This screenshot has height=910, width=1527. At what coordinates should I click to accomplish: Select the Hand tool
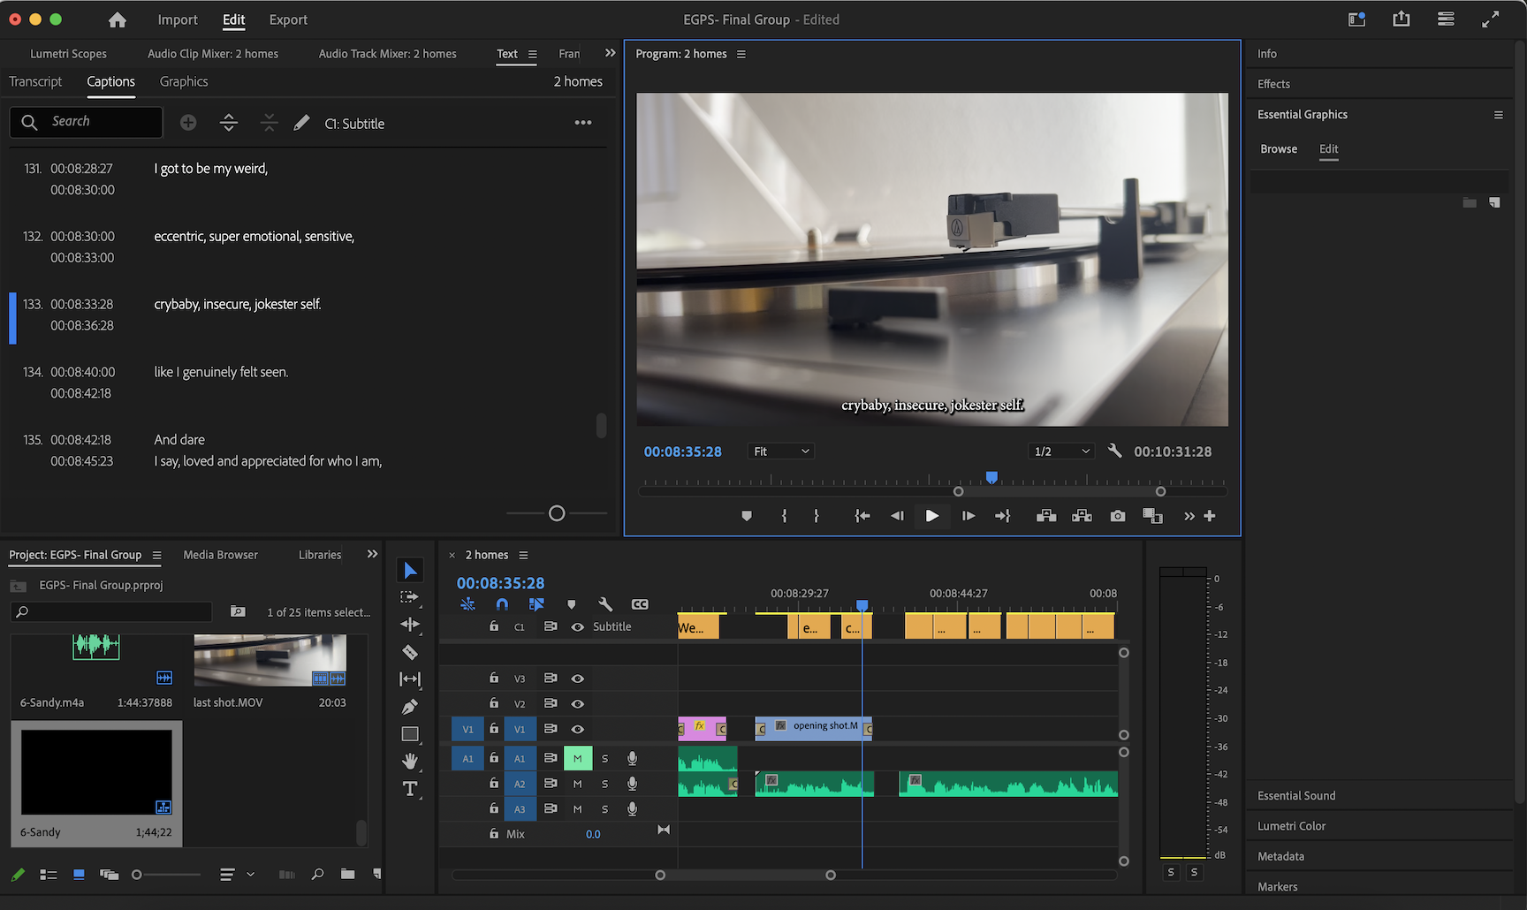(x=410, y=761)
